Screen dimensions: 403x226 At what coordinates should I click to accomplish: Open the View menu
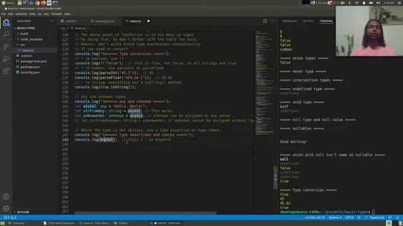(32, 14)
